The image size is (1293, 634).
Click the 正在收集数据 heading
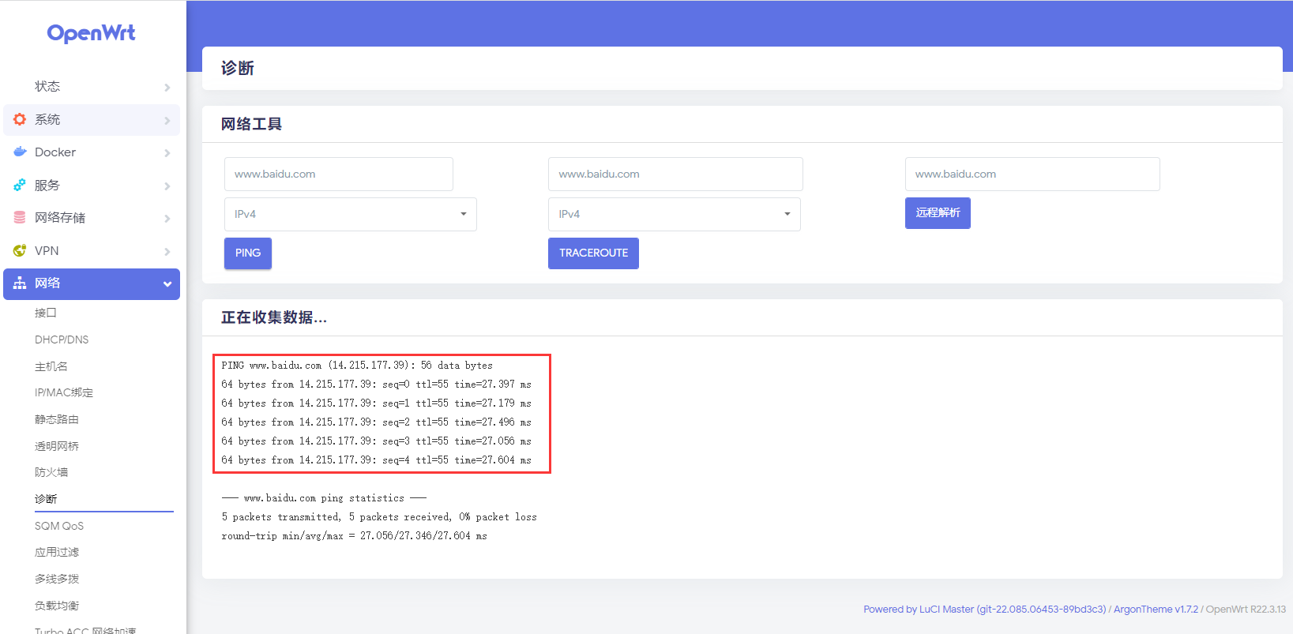point(274,317)
